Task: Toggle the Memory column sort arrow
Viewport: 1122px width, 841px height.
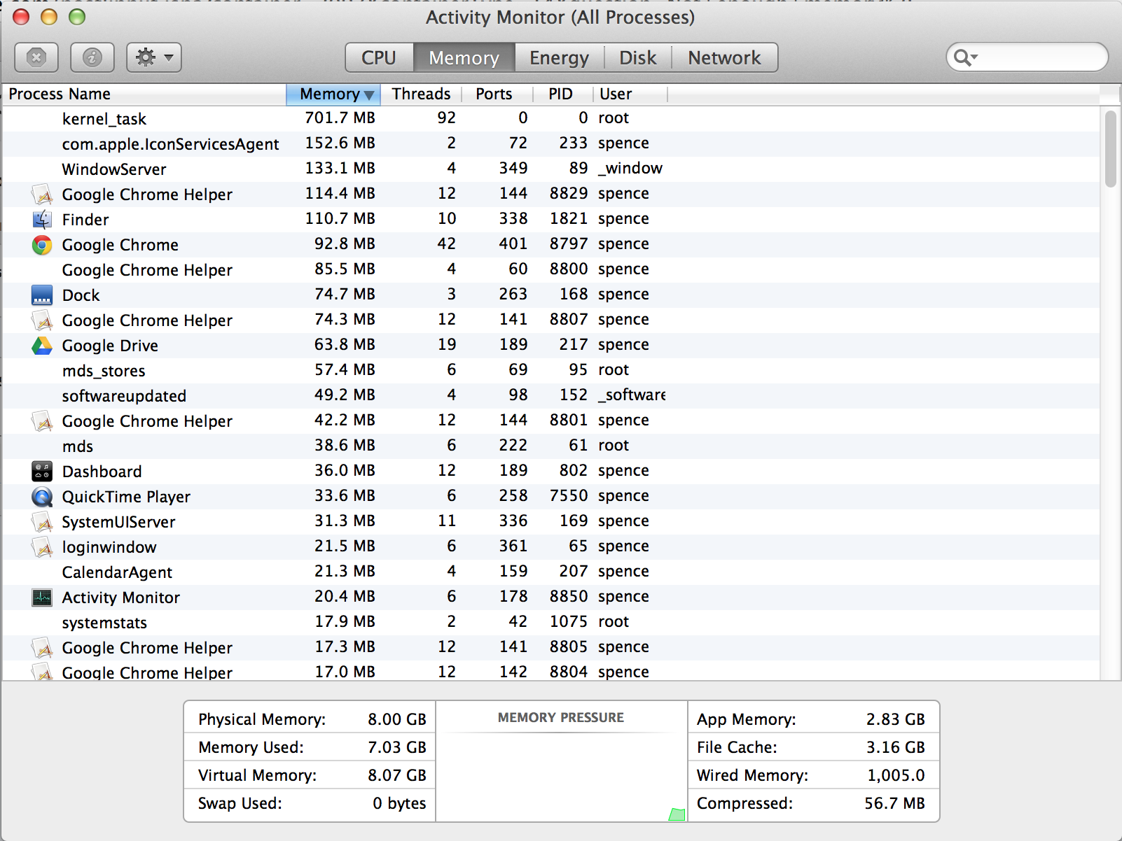Action: coord(369,95)
